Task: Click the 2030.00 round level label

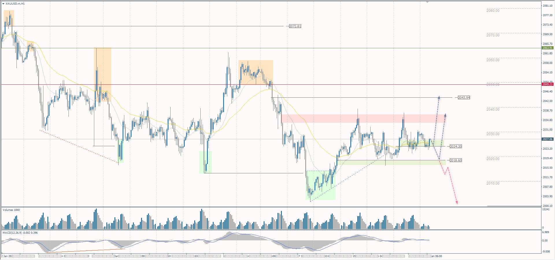Action: tap(493, 134)
